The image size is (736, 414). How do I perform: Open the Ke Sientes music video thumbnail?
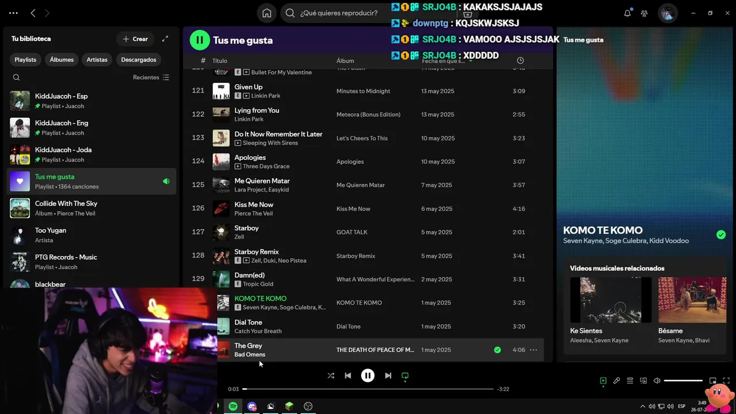(611, 300)
